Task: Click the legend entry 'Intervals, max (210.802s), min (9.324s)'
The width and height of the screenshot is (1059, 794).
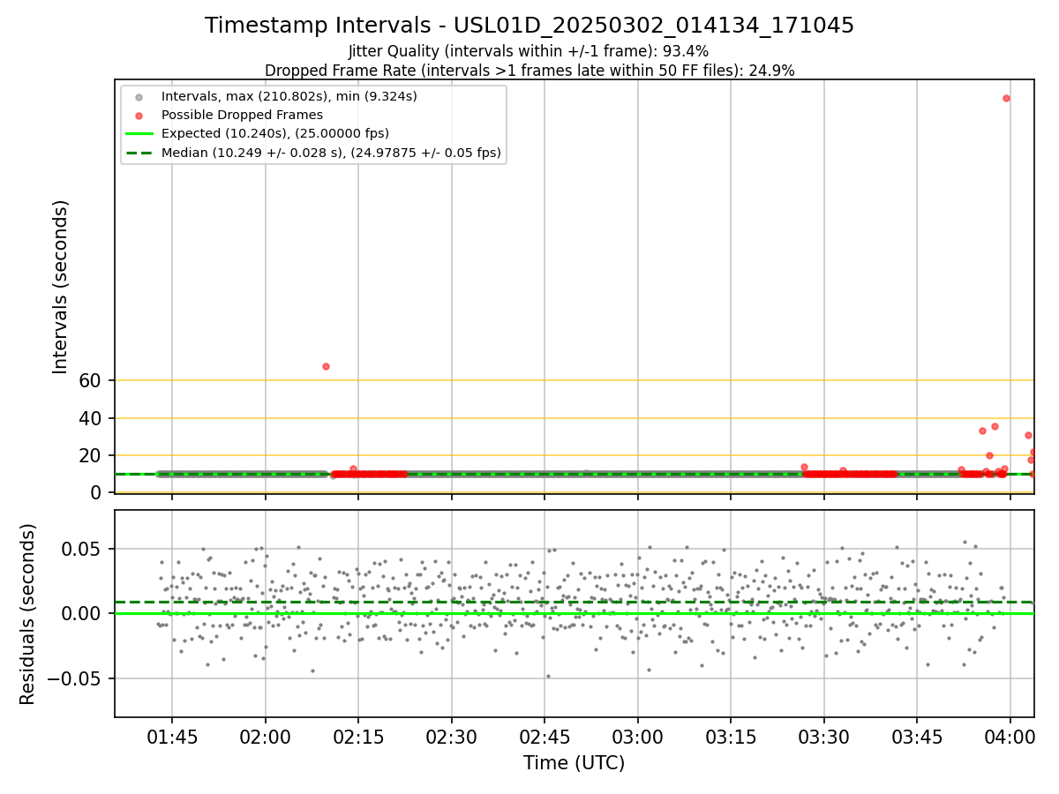Action: [289, 95]
